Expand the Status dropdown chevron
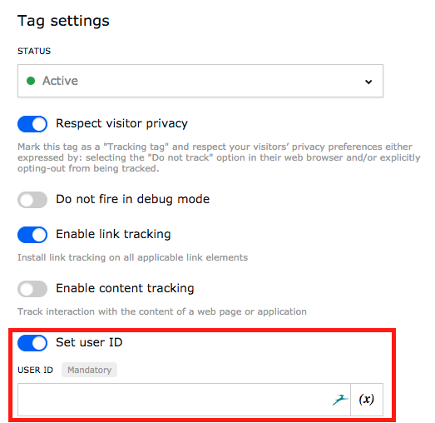Screen dimensions: 435x423 point(368,82)
